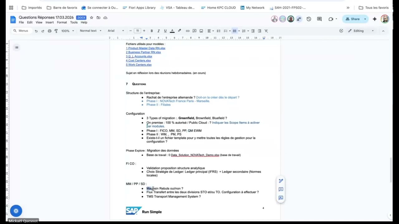Open the Edit menu
Viewport: 399px width, 224px height.
point(30,22)
